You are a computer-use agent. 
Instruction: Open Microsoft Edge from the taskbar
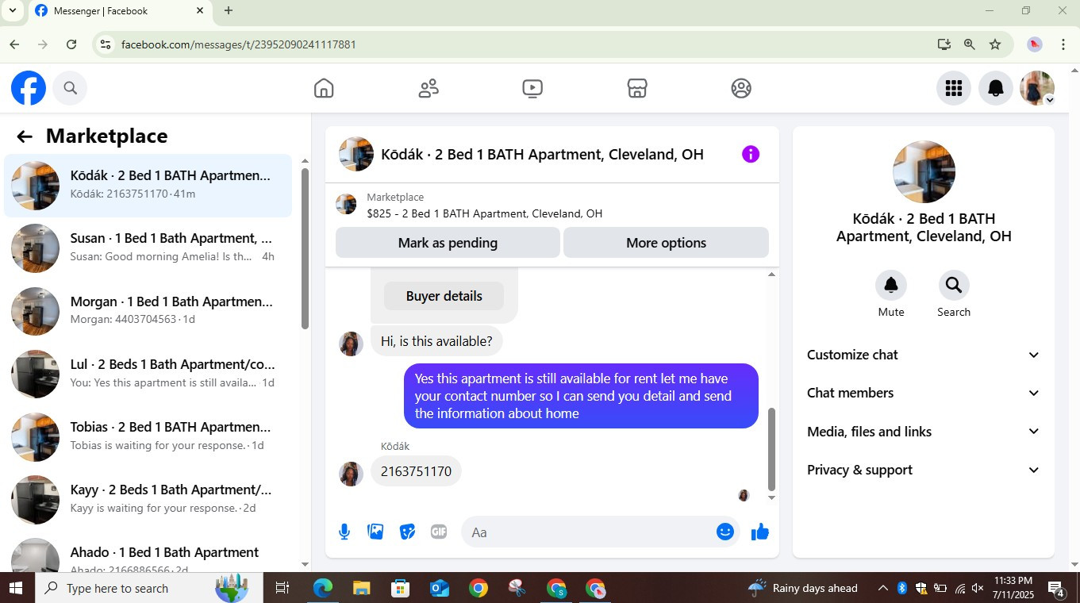[x=323, y=588]
